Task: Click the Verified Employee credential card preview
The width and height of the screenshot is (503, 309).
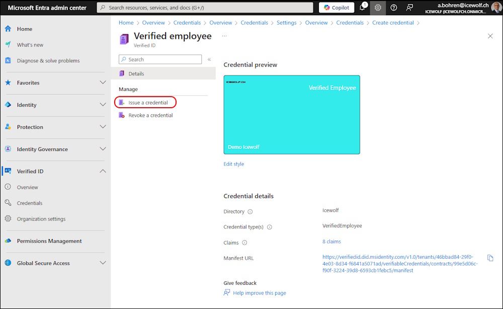Action: (x=292, y=115)
